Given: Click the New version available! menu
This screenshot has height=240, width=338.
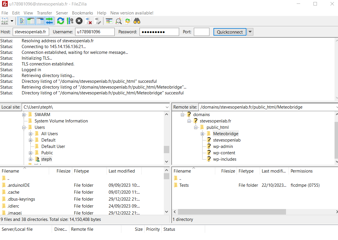Looking at the screenshot, I should coord(132,13).
